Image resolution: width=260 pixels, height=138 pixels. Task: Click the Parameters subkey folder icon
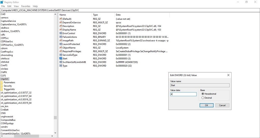pos(2,83)
